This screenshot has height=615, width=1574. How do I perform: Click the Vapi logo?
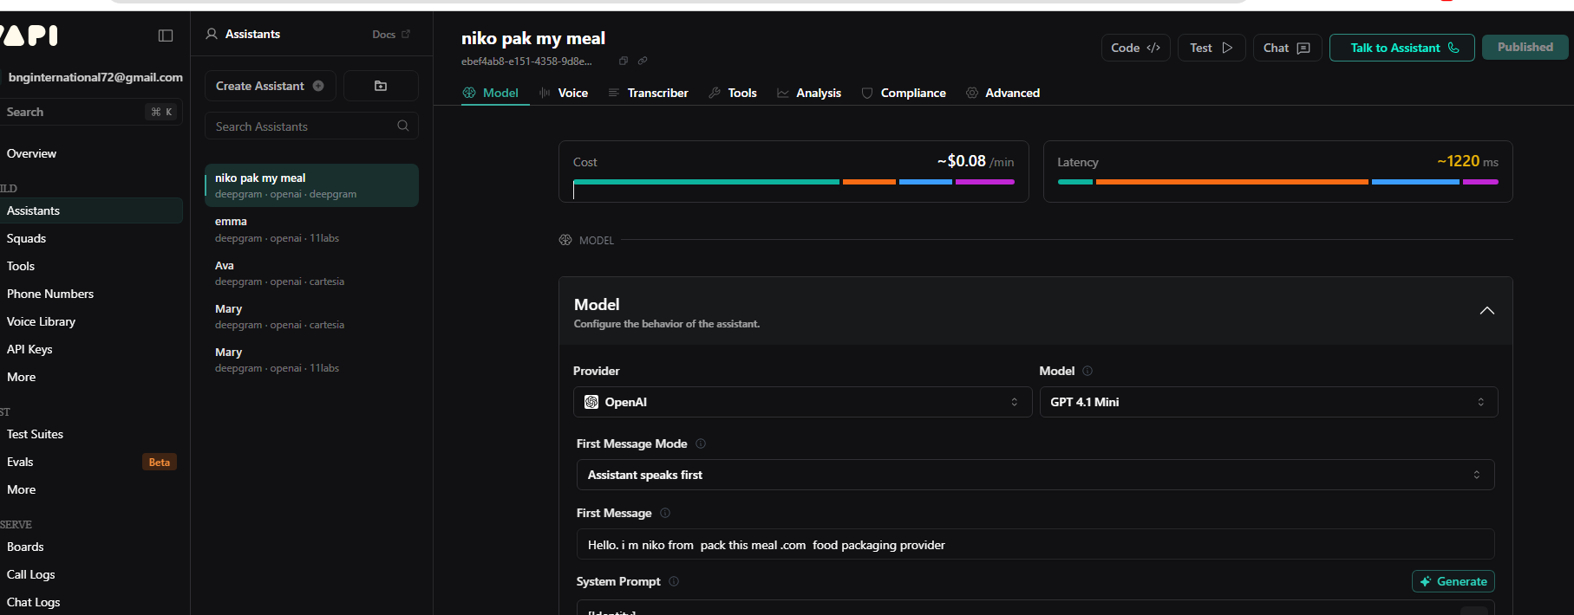(29, 36)
